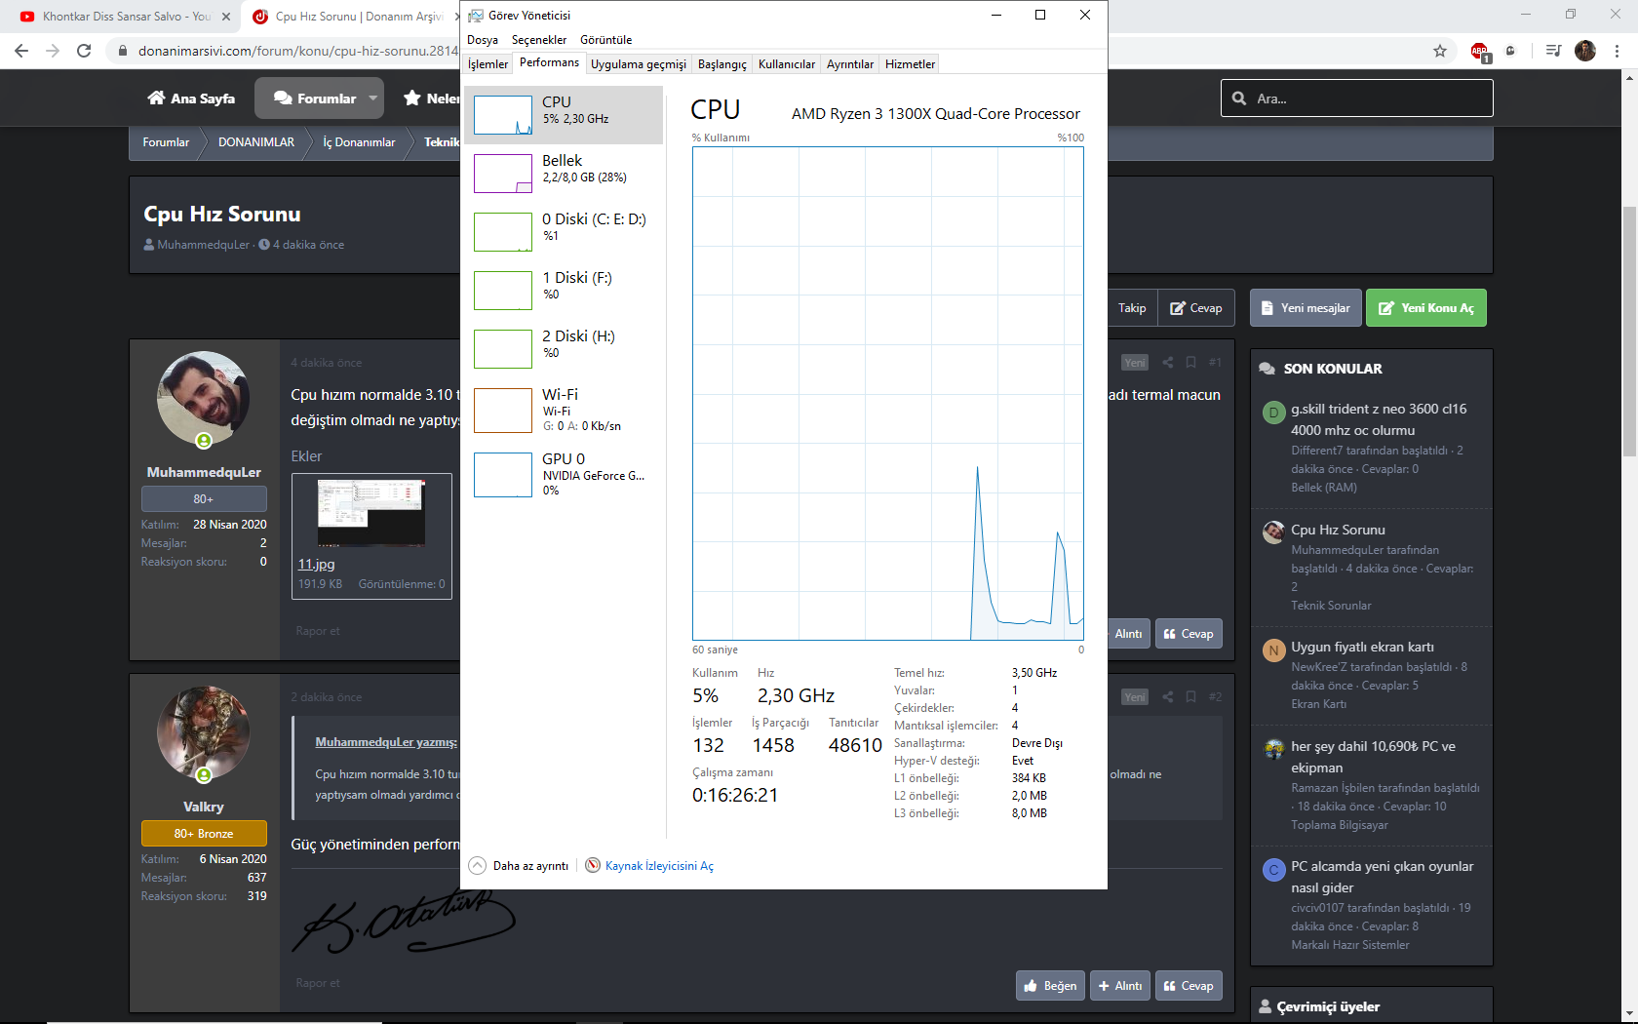This screenshot has height=1024, width=1638.
Task: Close the Khontkar Diss YouTube tab
Action: point(225,17)
